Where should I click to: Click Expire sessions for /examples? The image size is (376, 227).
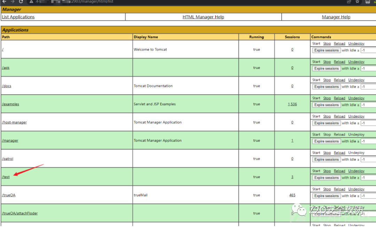(x=326, y=105)
